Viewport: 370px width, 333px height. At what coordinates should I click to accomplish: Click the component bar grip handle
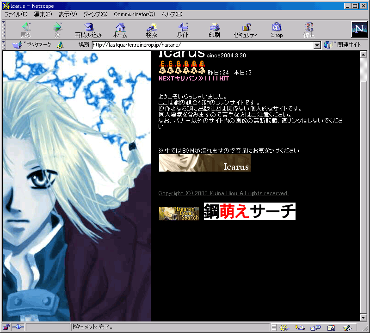(x=273, y=327)
